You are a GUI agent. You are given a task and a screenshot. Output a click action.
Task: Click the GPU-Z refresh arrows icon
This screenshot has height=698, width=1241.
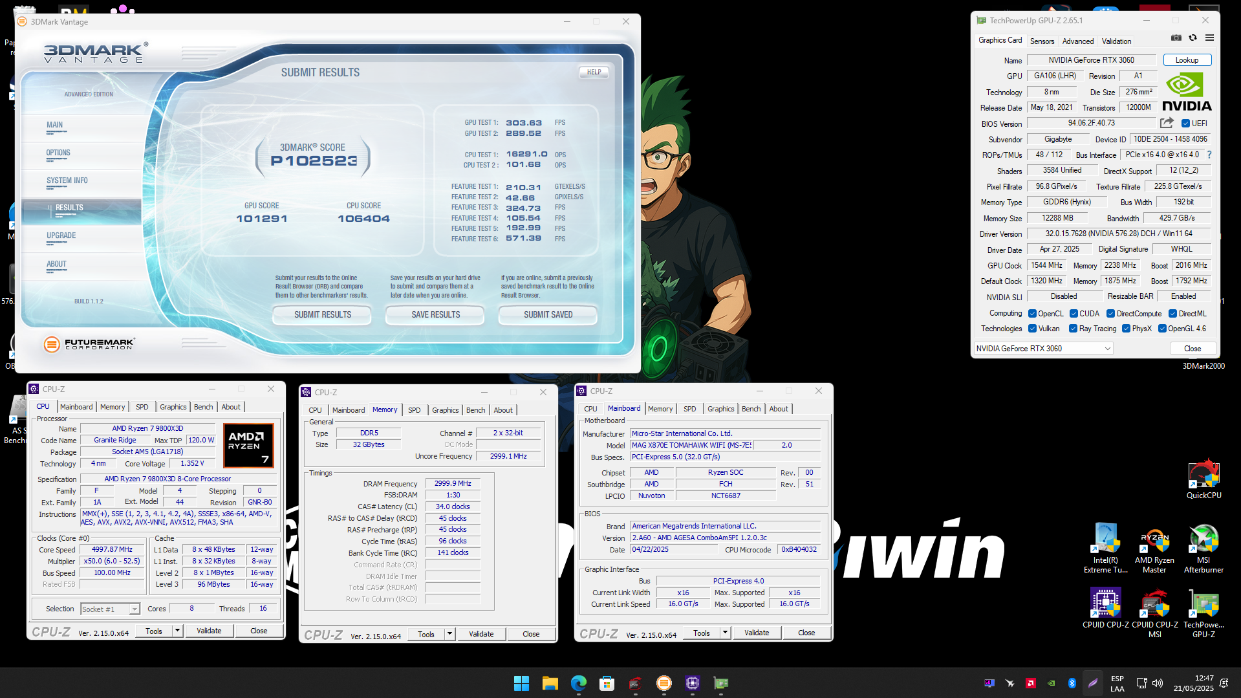[1193, 38]
